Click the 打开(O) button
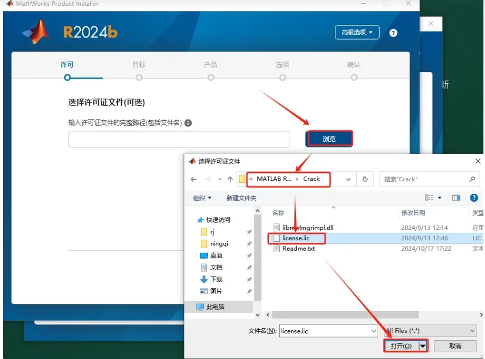Screen dimensions: 485x359 click(401, 346)
